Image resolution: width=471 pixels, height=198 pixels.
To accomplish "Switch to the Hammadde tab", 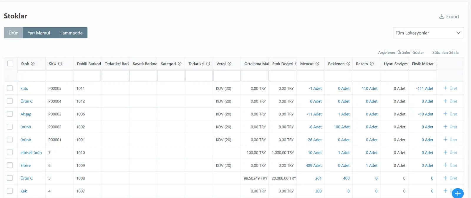I will pos(71,33).
